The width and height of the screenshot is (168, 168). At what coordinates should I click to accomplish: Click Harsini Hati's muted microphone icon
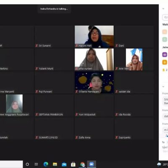76,45
